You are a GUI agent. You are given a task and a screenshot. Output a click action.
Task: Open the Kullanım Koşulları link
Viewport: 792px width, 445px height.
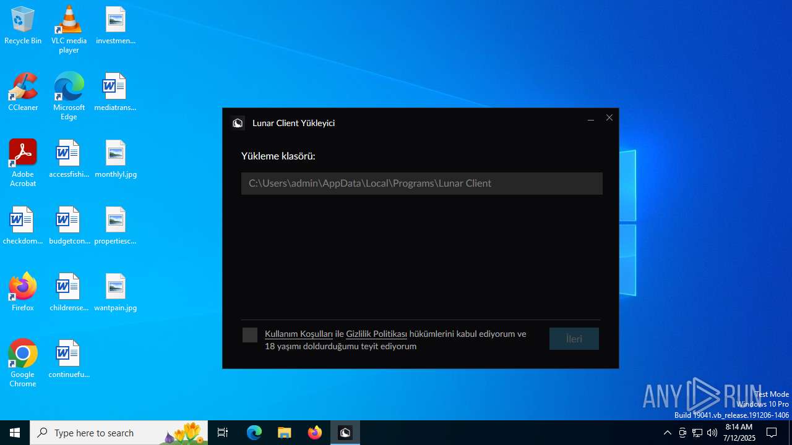tap(299, 334)
